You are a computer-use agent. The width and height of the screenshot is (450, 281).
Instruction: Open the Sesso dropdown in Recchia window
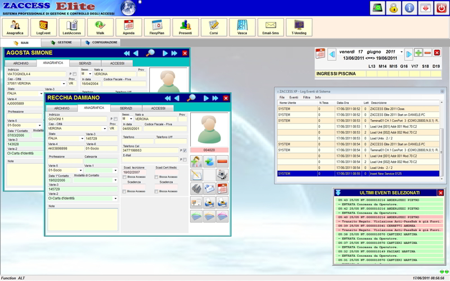pos(131,119)
